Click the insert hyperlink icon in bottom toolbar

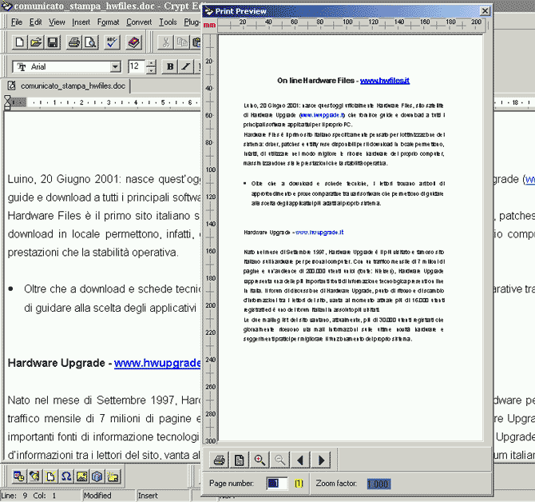(34, 476)
